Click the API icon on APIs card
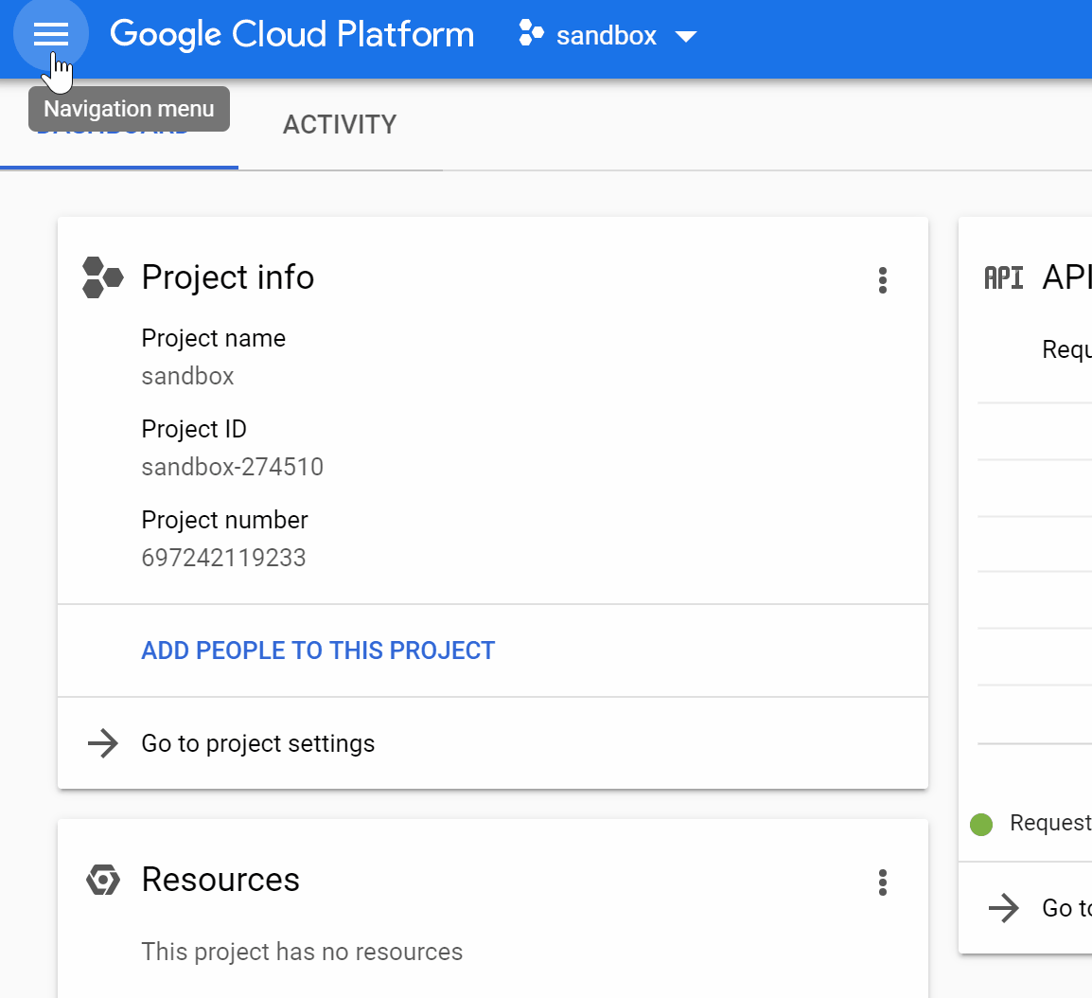Image resolution: width=1092 pixels, height=998 pixels. pos(1004,277)
